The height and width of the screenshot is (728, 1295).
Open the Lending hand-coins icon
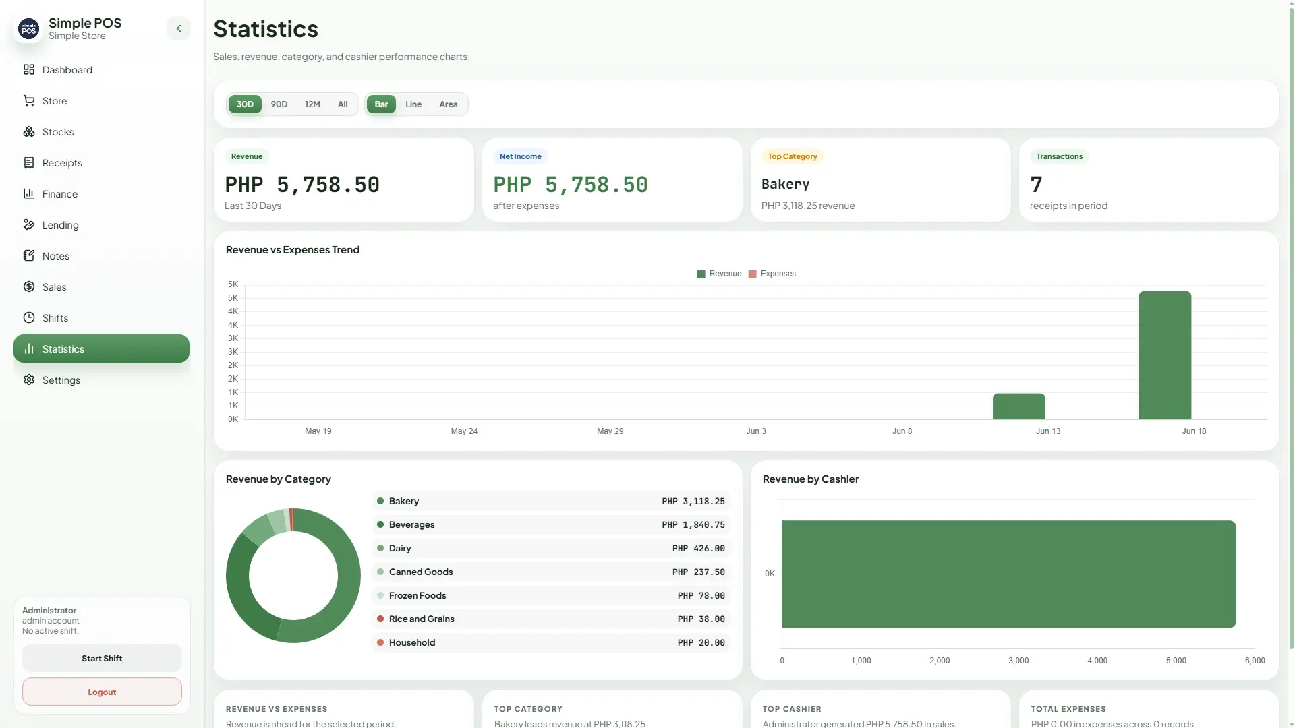pyautogui.click(x=29, y=225)
